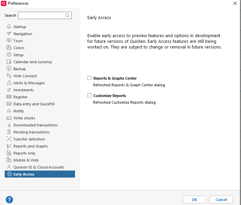The width and height of the screenshot is (241, 205).
Task: Click the Notify bell icon
Action: [x=9, y=111]
